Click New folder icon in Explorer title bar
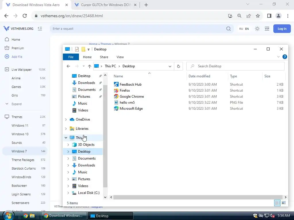Image resolution: width=294 pixels, height=220 pixels. [x=83, y=49]
